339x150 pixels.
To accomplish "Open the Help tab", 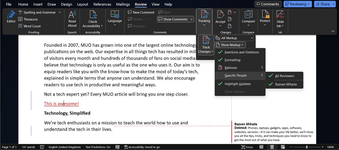I will [x=168, y=4].
